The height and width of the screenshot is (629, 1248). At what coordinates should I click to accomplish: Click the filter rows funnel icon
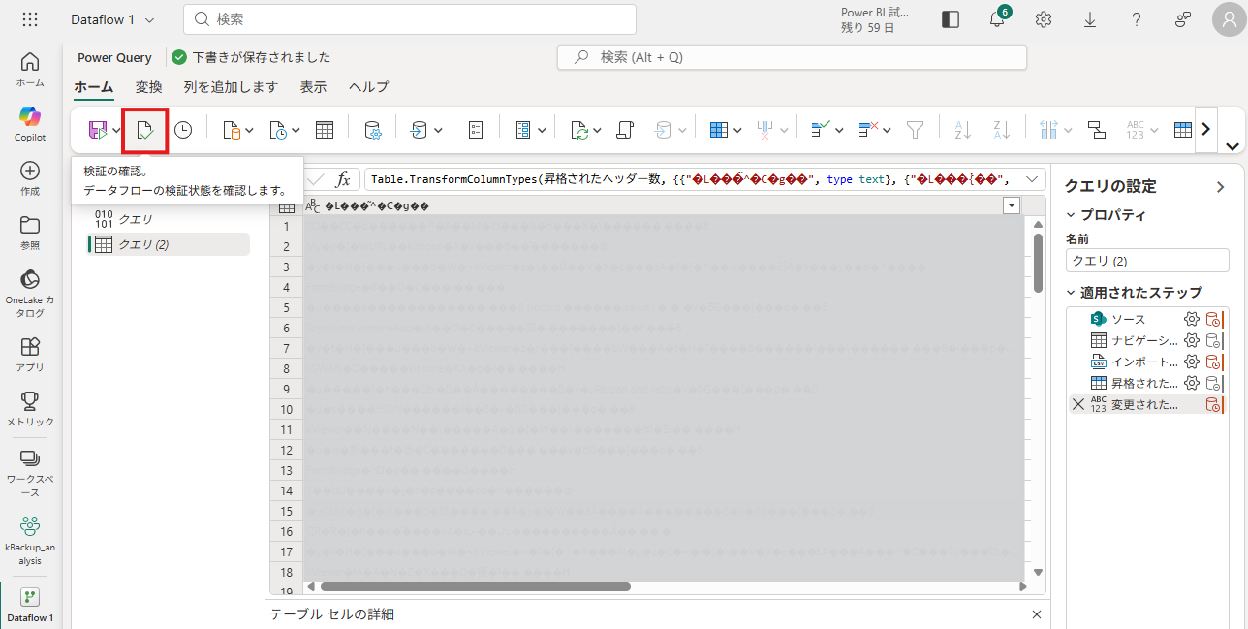tap(914, 130)
